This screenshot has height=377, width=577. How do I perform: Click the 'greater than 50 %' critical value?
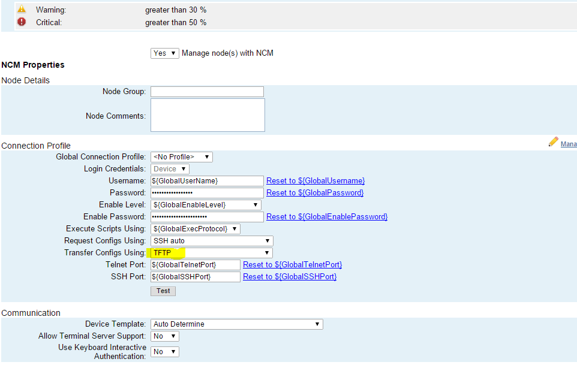[x=176, y=23]
